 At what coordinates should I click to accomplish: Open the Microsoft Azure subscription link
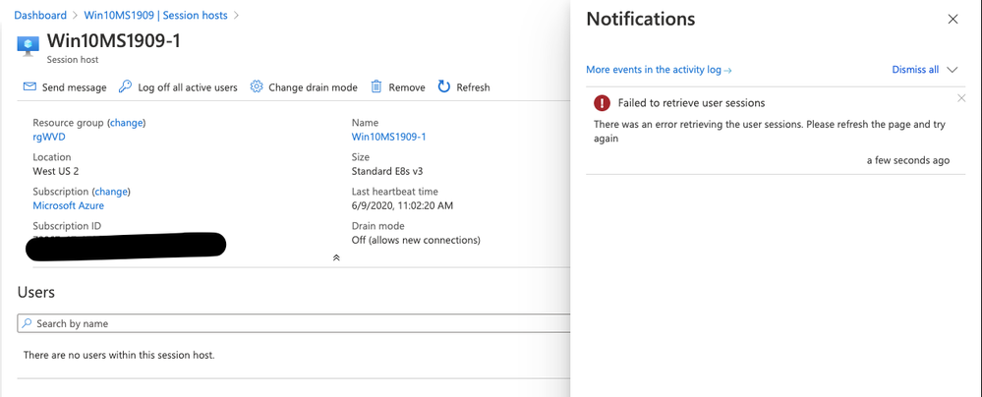68,205
